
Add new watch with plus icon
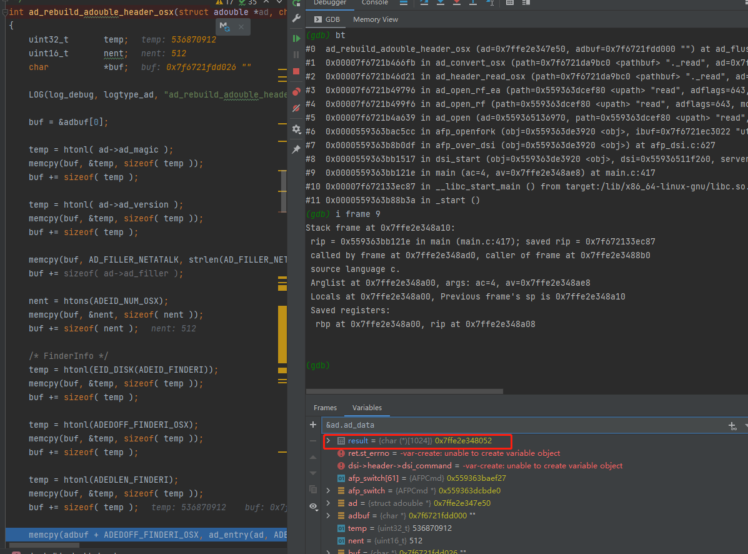(x=313, y=425)
